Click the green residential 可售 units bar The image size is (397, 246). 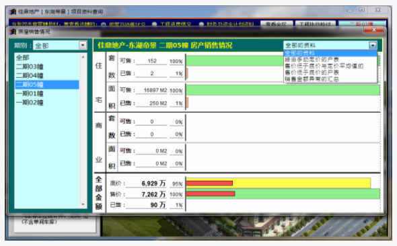click(235, 61)
